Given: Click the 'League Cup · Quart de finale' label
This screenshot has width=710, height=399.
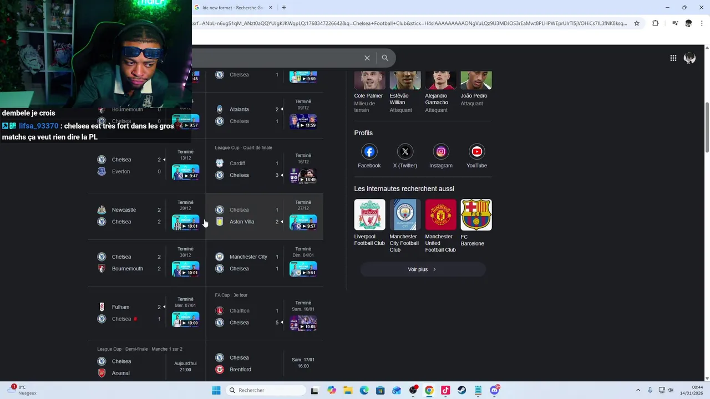Looking at the screenshot, I should pyautogui.click(x=244, y=148).
